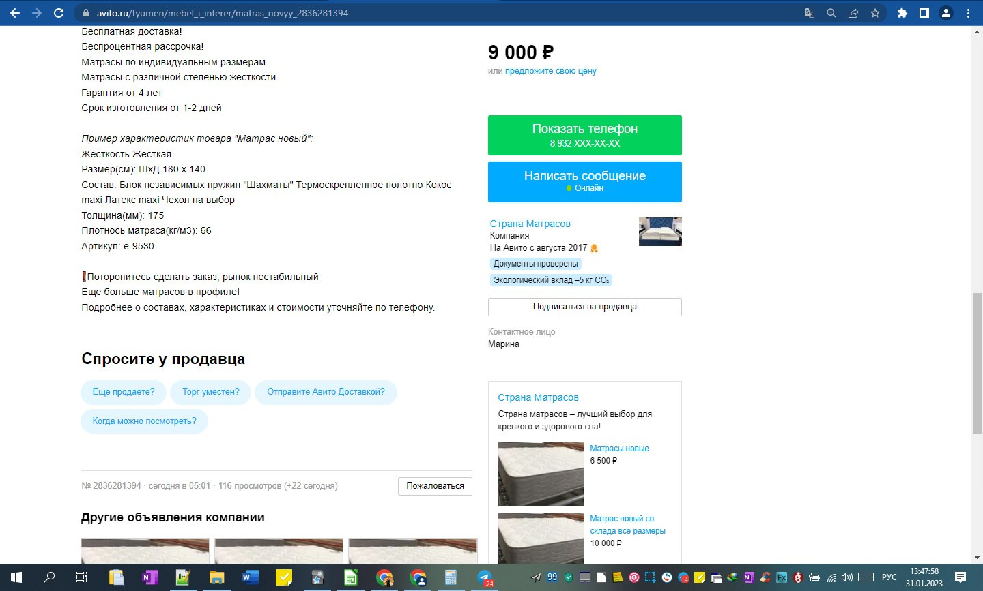
Task: Open 'Страна Матрасов' shop block title
Action: click(538, 397)
